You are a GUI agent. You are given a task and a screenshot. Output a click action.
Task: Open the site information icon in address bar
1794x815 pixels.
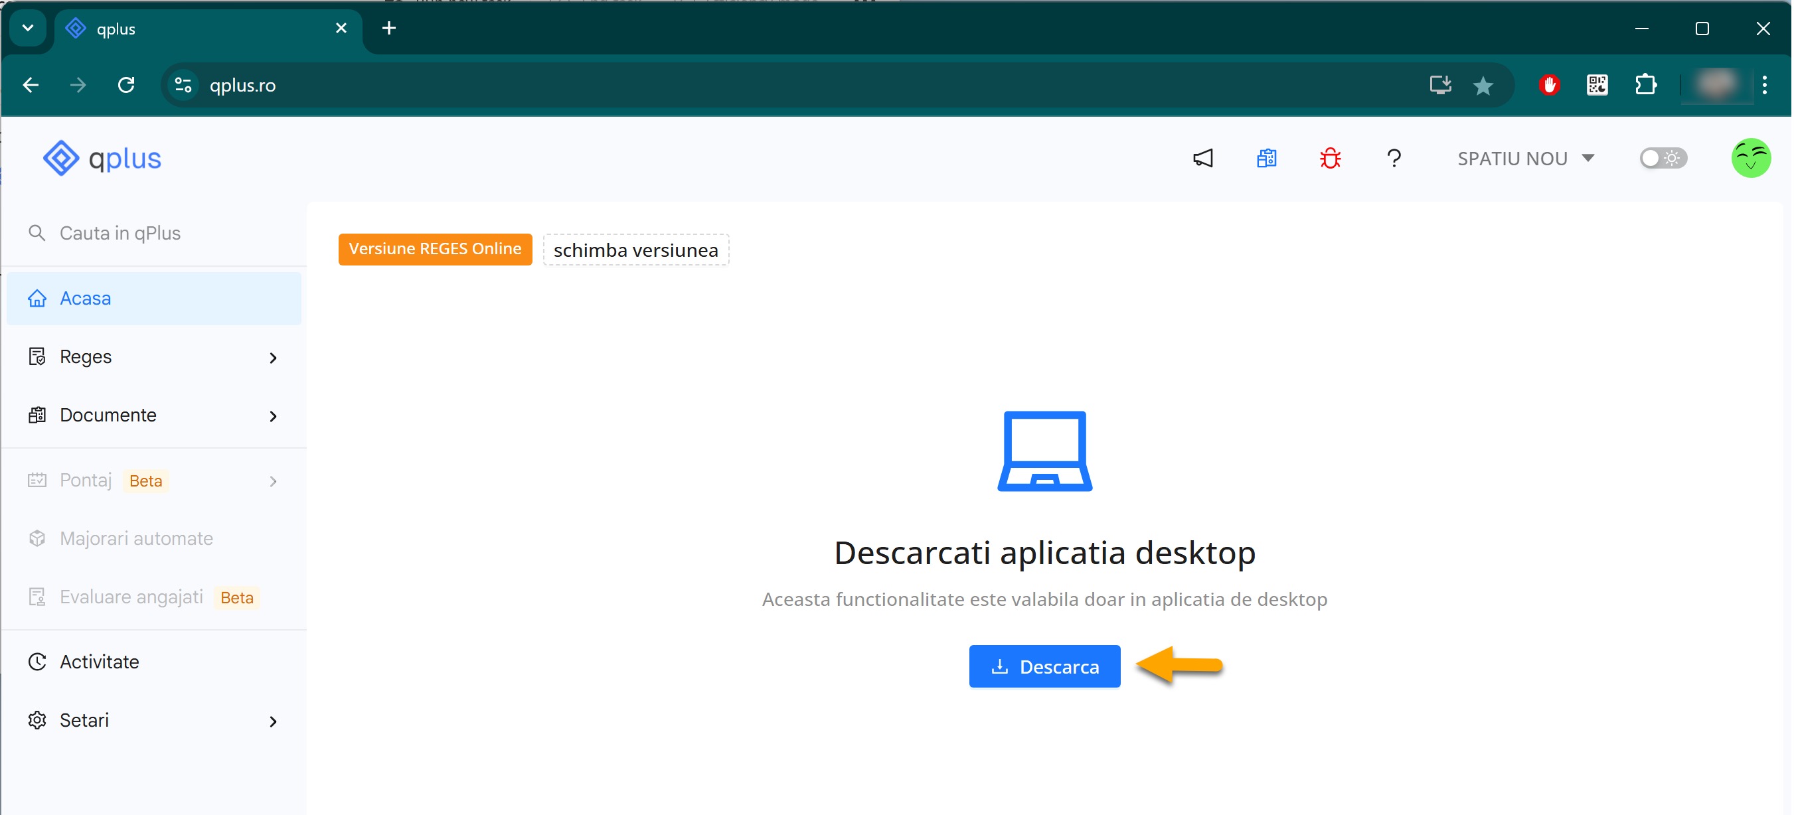(x=183, y=85)
